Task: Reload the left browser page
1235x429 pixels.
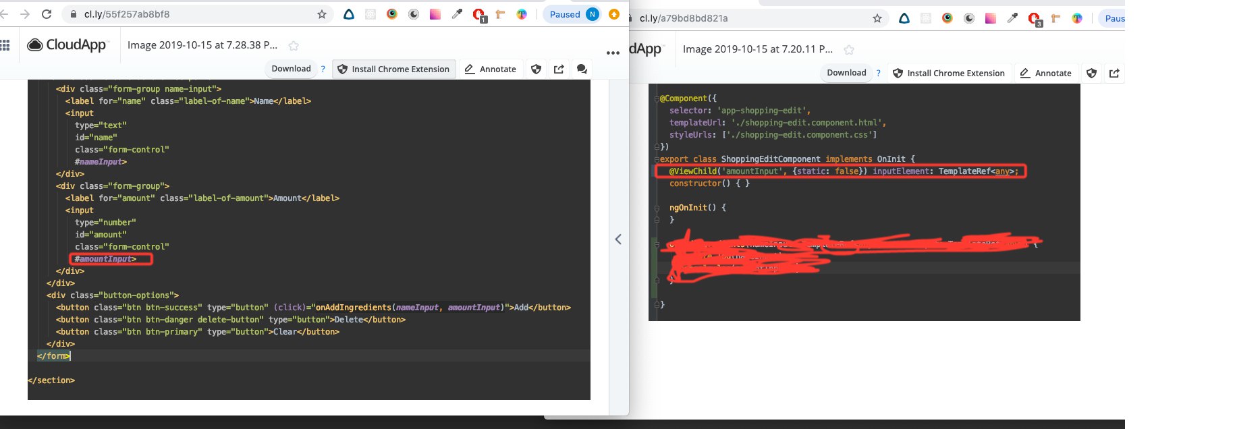Action: coord(47,14)
